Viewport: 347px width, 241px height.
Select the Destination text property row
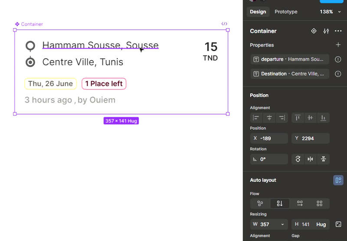coord(290,74)
